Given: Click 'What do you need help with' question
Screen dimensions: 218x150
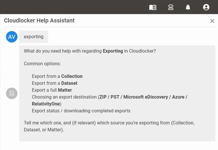Looking at the screenshot, I should pos(90,51).
